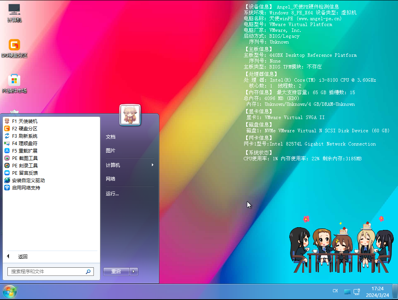Click the PE 刻录工具 icon
Image resolution: width=398 pixels, height=300 pixels.
(7, 165)
